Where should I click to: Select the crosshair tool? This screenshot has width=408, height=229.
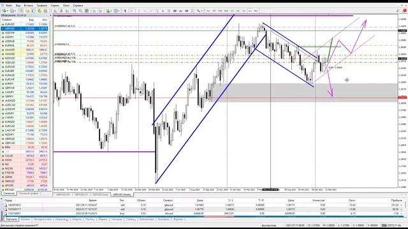pyautogui.click(x=131, y=11)
